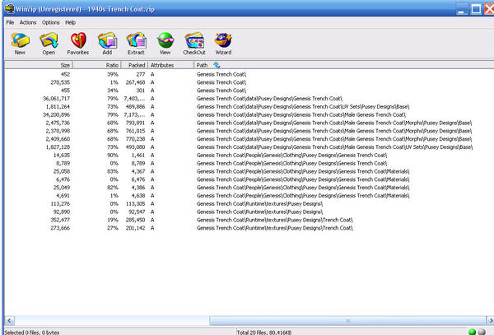Select the row with size 25,058
Screen dimensions: 494x335
pyautogui.click(x=249, y=171)
